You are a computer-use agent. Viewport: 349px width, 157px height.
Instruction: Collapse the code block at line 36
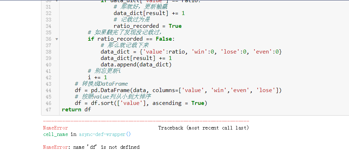click(x=57, y=39)
